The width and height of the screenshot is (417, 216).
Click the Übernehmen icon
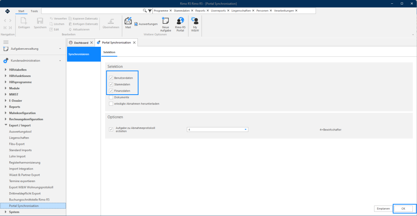tap(111, 21)
